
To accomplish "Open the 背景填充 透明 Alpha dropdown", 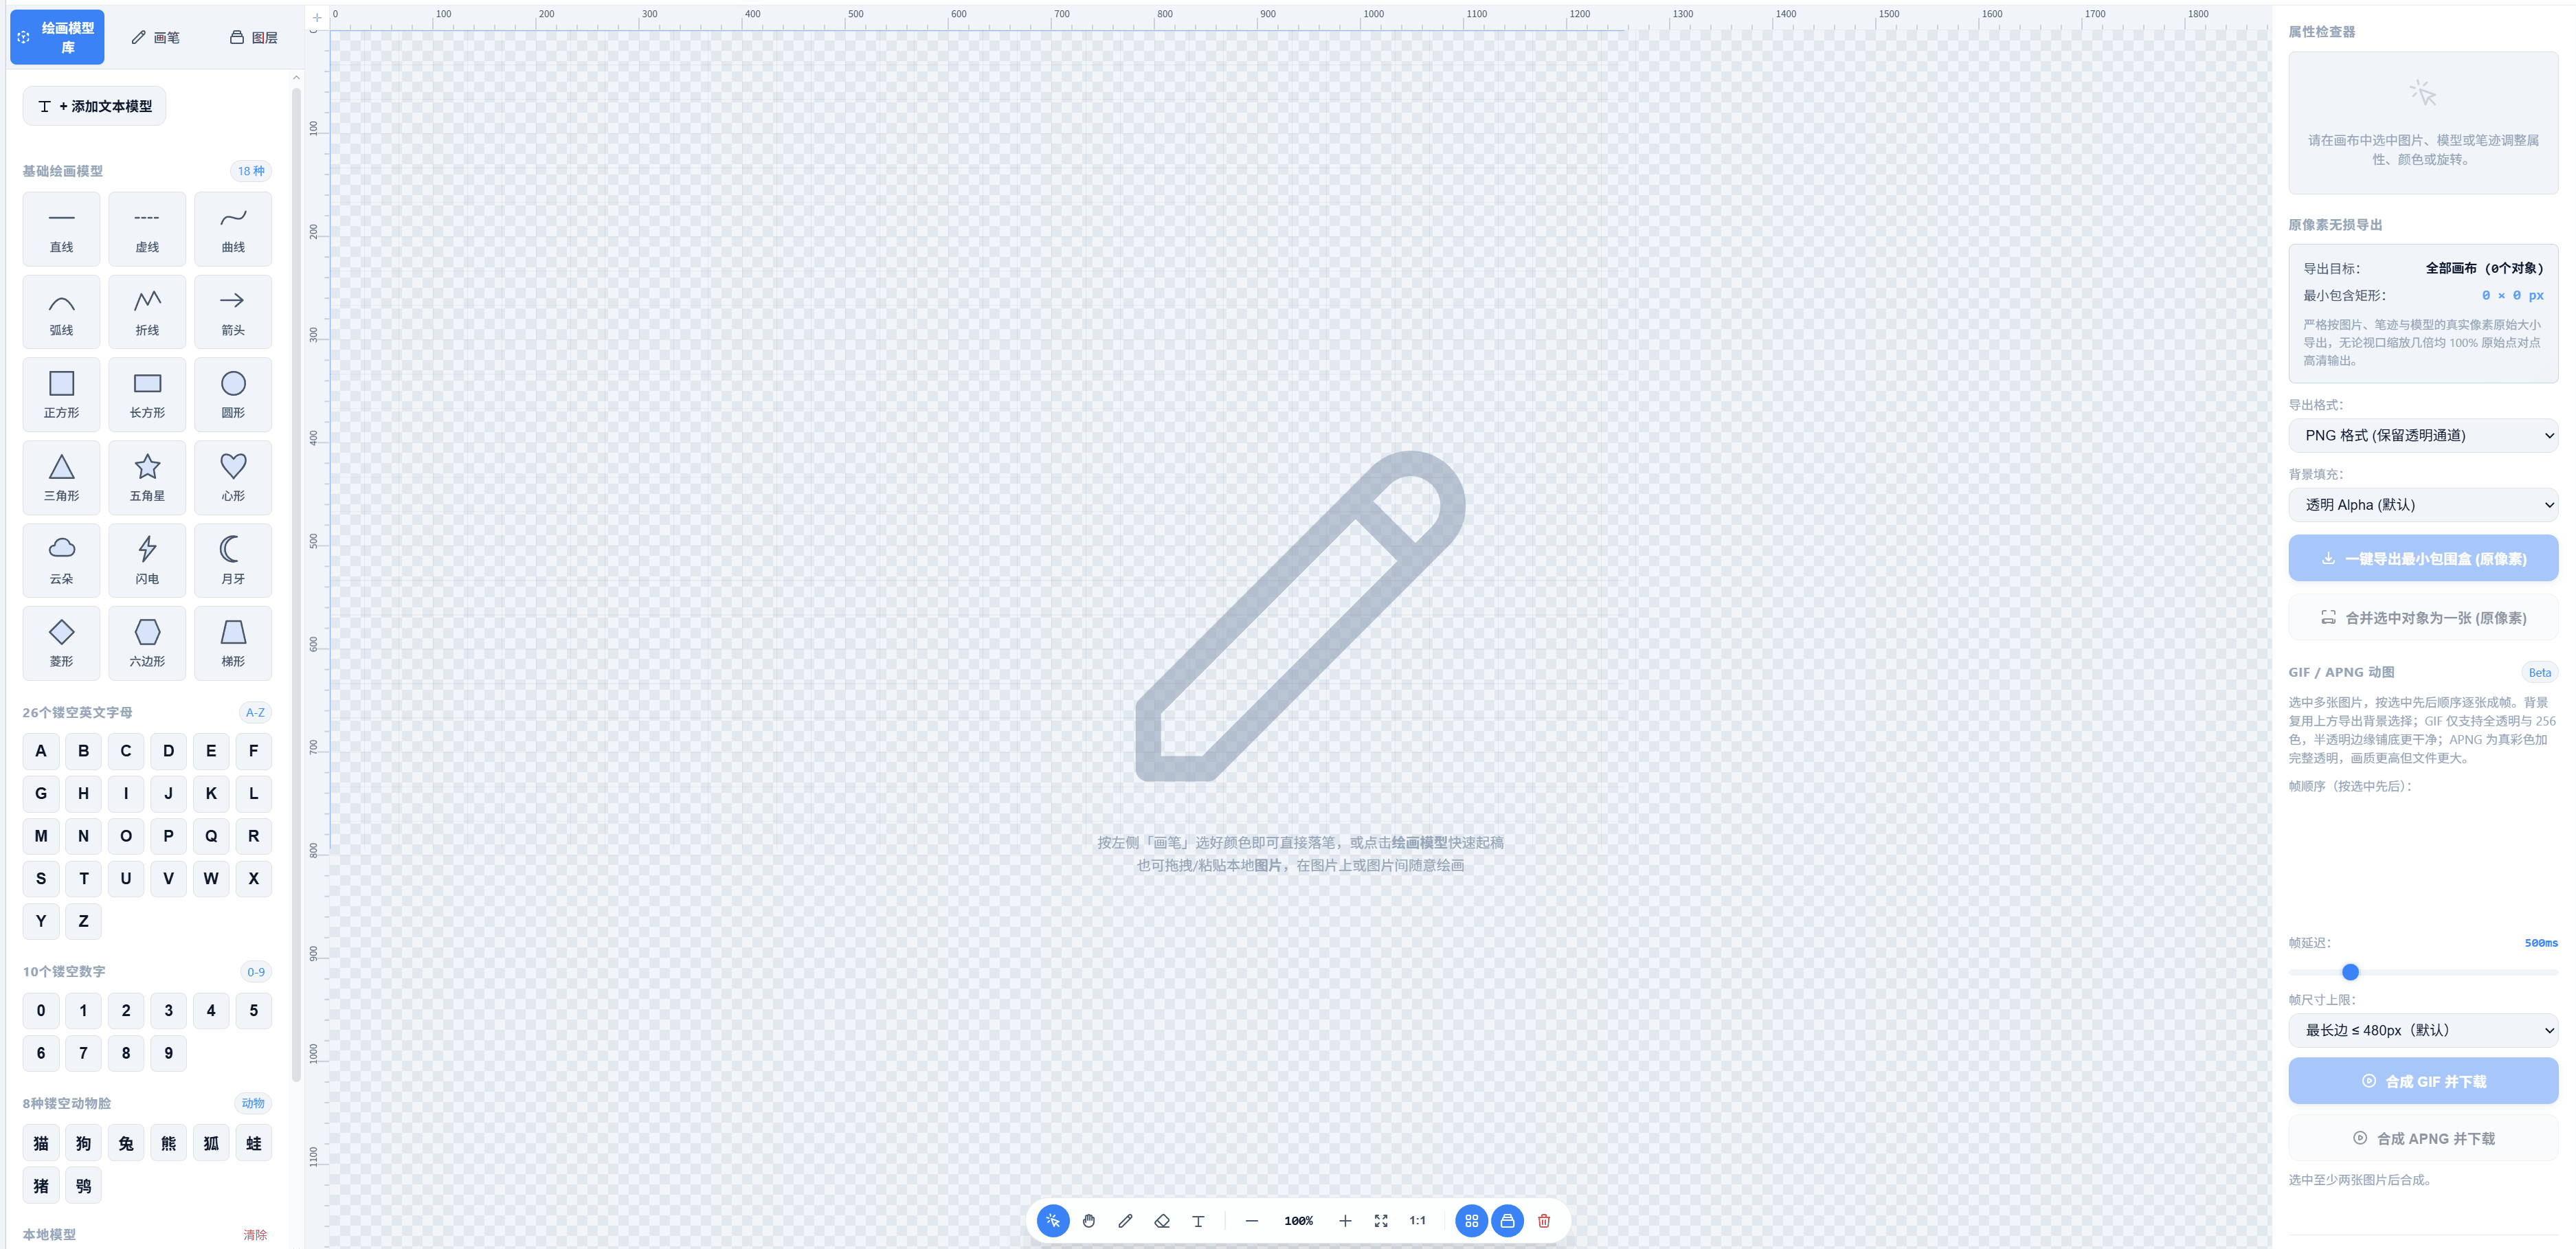I will point(2423,505).
